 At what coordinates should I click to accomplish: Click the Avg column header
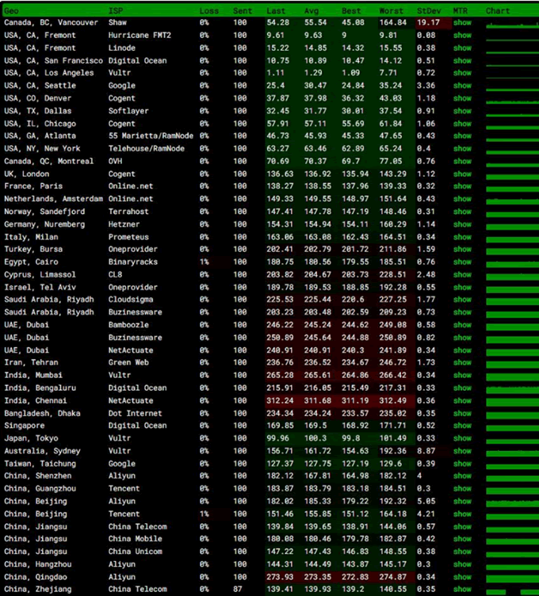[x=312, y=11]
